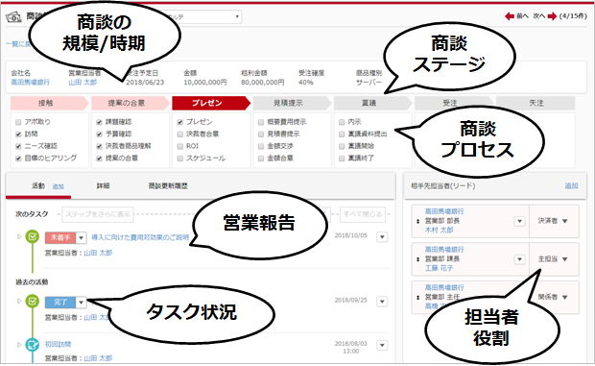595x366 pixels.
Task: Select the 提案の合意 stage header
Action: (131, 103)
